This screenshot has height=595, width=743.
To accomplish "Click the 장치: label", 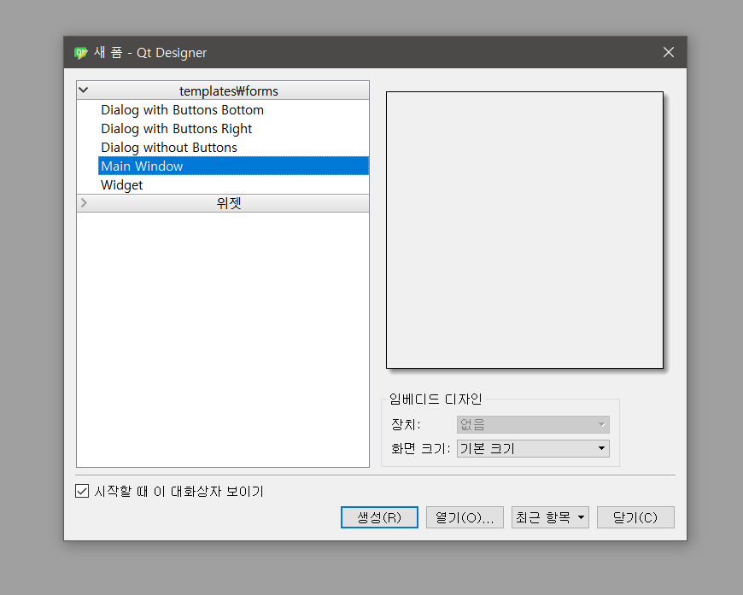I will click(x=406, y=424).
